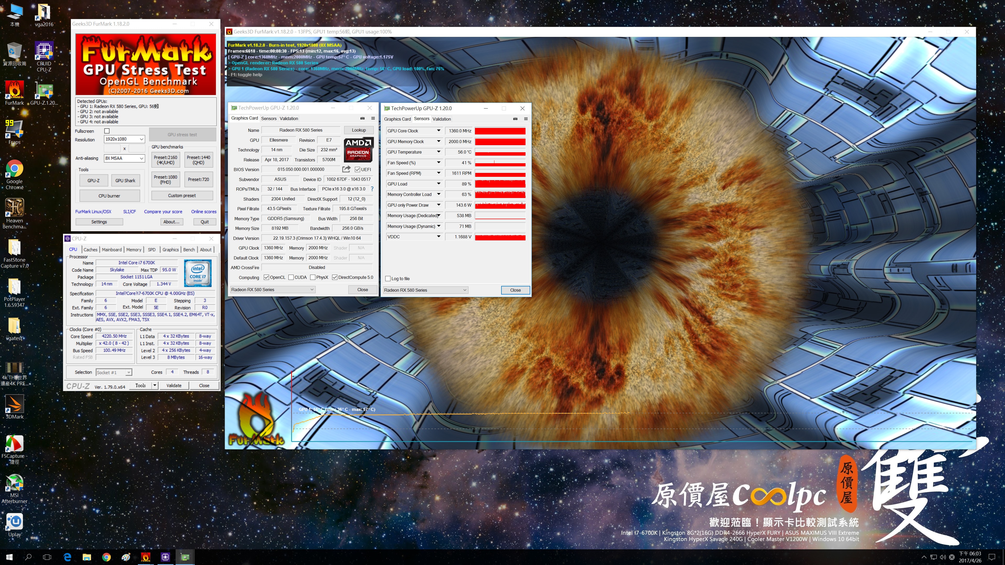Expand the VDDC sensor dropdown
Image resolution: width=1005 pixels, height=565 pixels.
pos(439,236)
